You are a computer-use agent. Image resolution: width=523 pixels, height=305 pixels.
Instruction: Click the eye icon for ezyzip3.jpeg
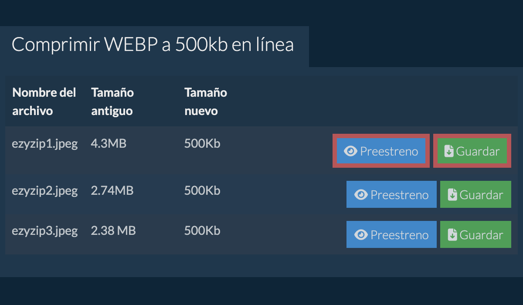(361, 235)
